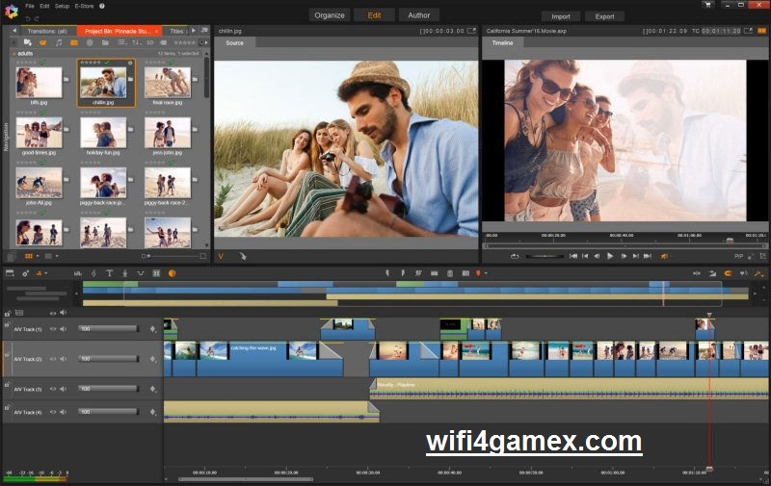Play the Timeline preview

tap(610, 256)
